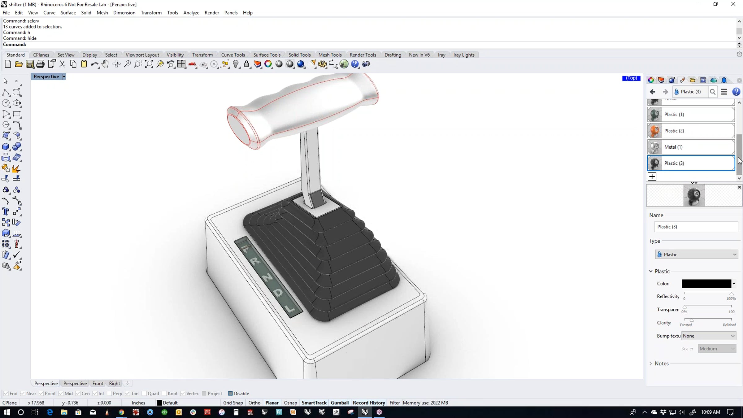The width and height of the screenshot is (743, 418).
Task: Open the Bump texture dropdown
Action: 709,336
